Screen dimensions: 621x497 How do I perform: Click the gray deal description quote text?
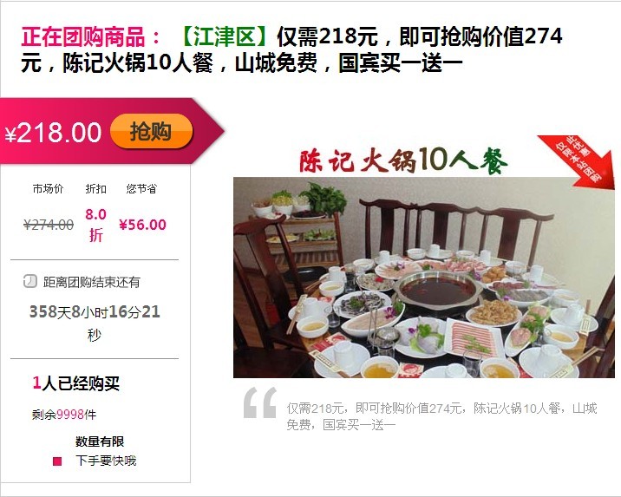[x=441, y=416]
